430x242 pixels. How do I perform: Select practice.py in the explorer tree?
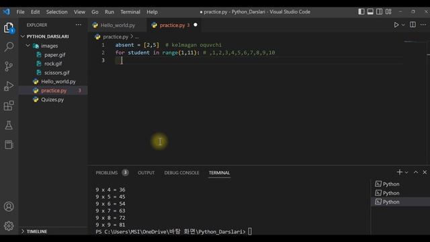[54, 91]
